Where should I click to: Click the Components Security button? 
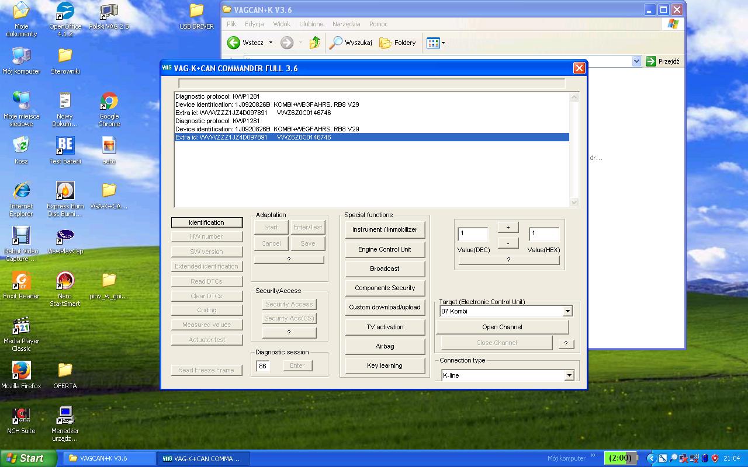click(x=385, y=288)
